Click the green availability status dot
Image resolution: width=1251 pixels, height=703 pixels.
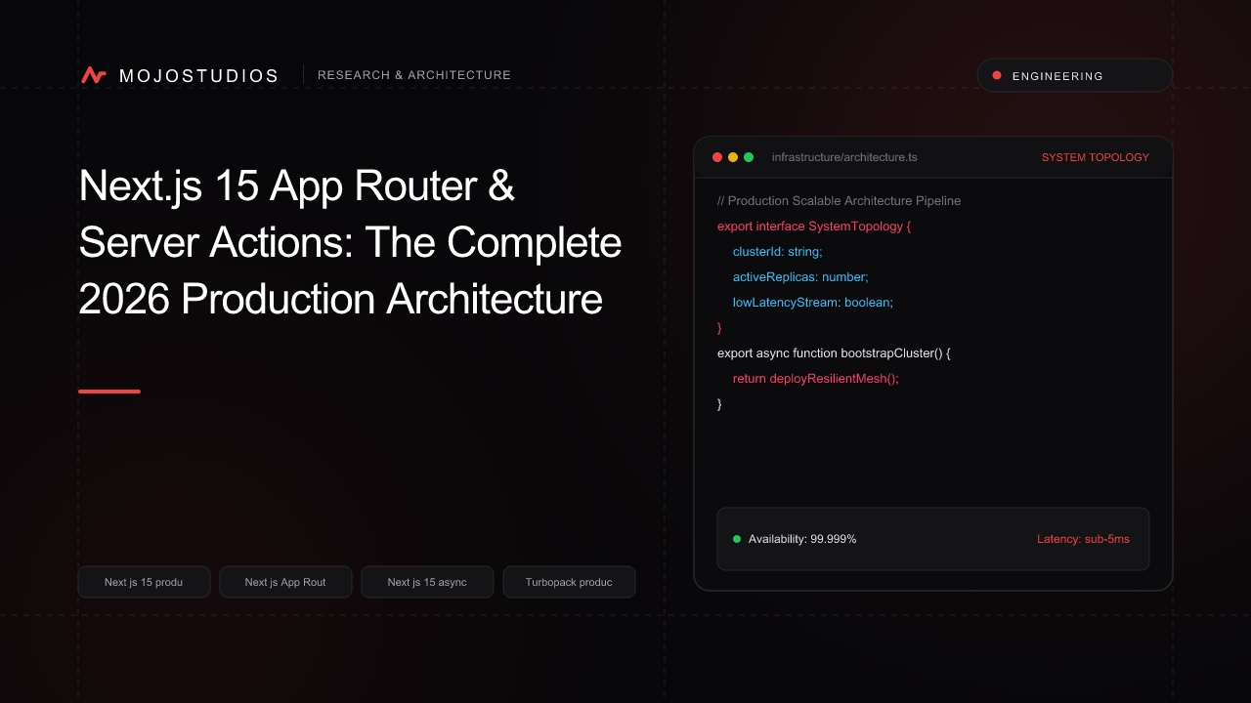coord(737,539)
